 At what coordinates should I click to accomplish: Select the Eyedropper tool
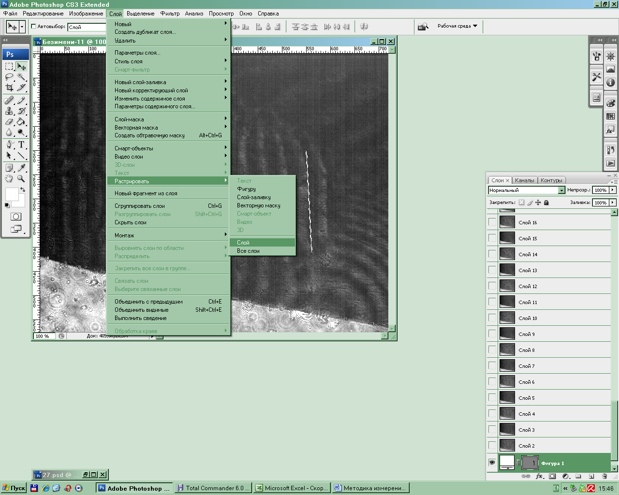[x=21, y=168]
